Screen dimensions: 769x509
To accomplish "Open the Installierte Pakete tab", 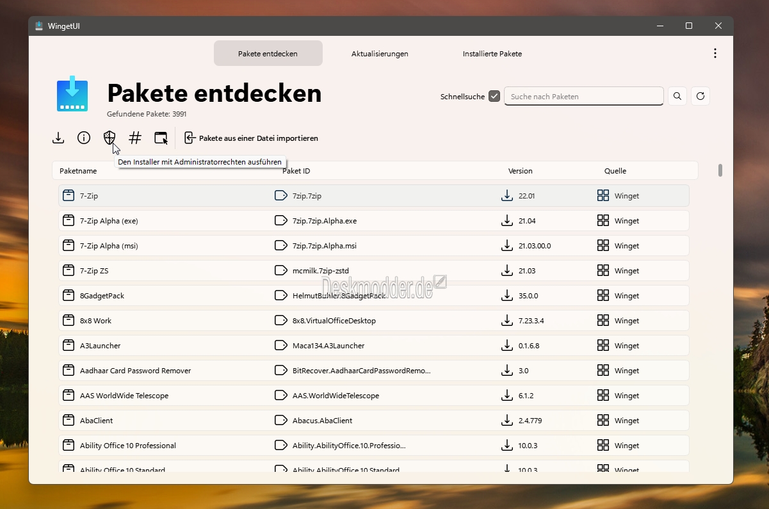I will 492,54.
